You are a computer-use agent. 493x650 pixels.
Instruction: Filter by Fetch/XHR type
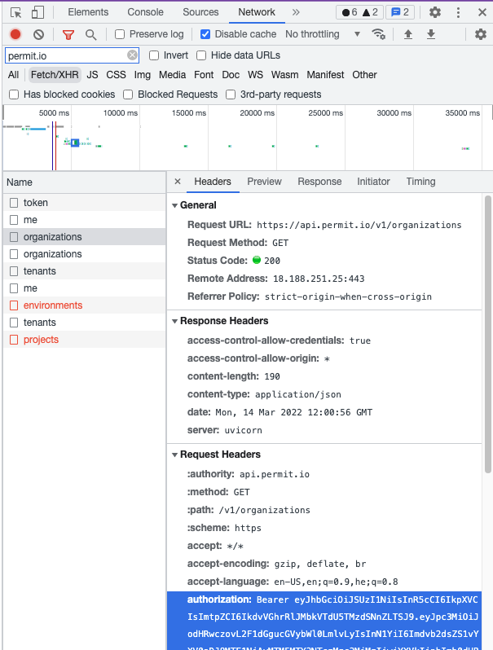(55, 75)
